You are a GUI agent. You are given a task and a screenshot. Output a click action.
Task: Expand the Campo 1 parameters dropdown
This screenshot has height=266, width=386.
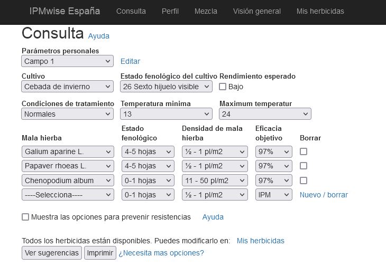click(68, 61)
